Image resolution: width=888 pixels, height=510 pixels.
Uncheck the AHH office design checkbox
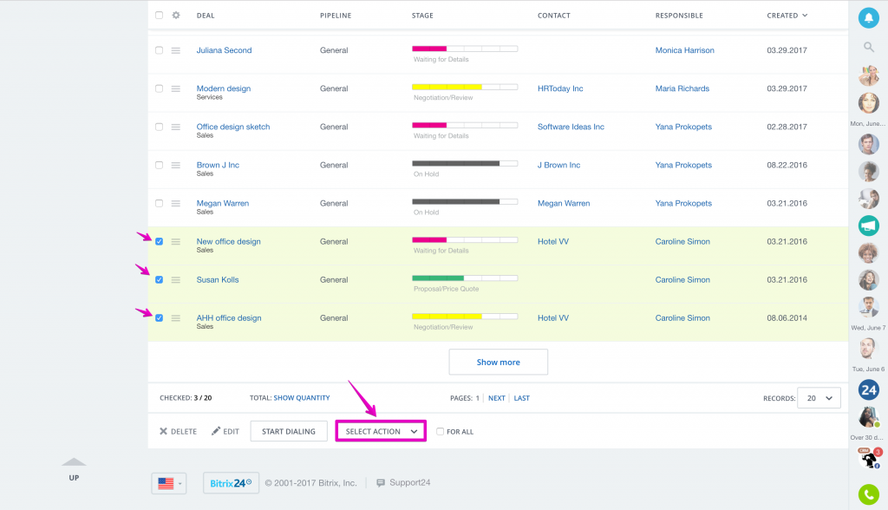[x=160, y=318]
